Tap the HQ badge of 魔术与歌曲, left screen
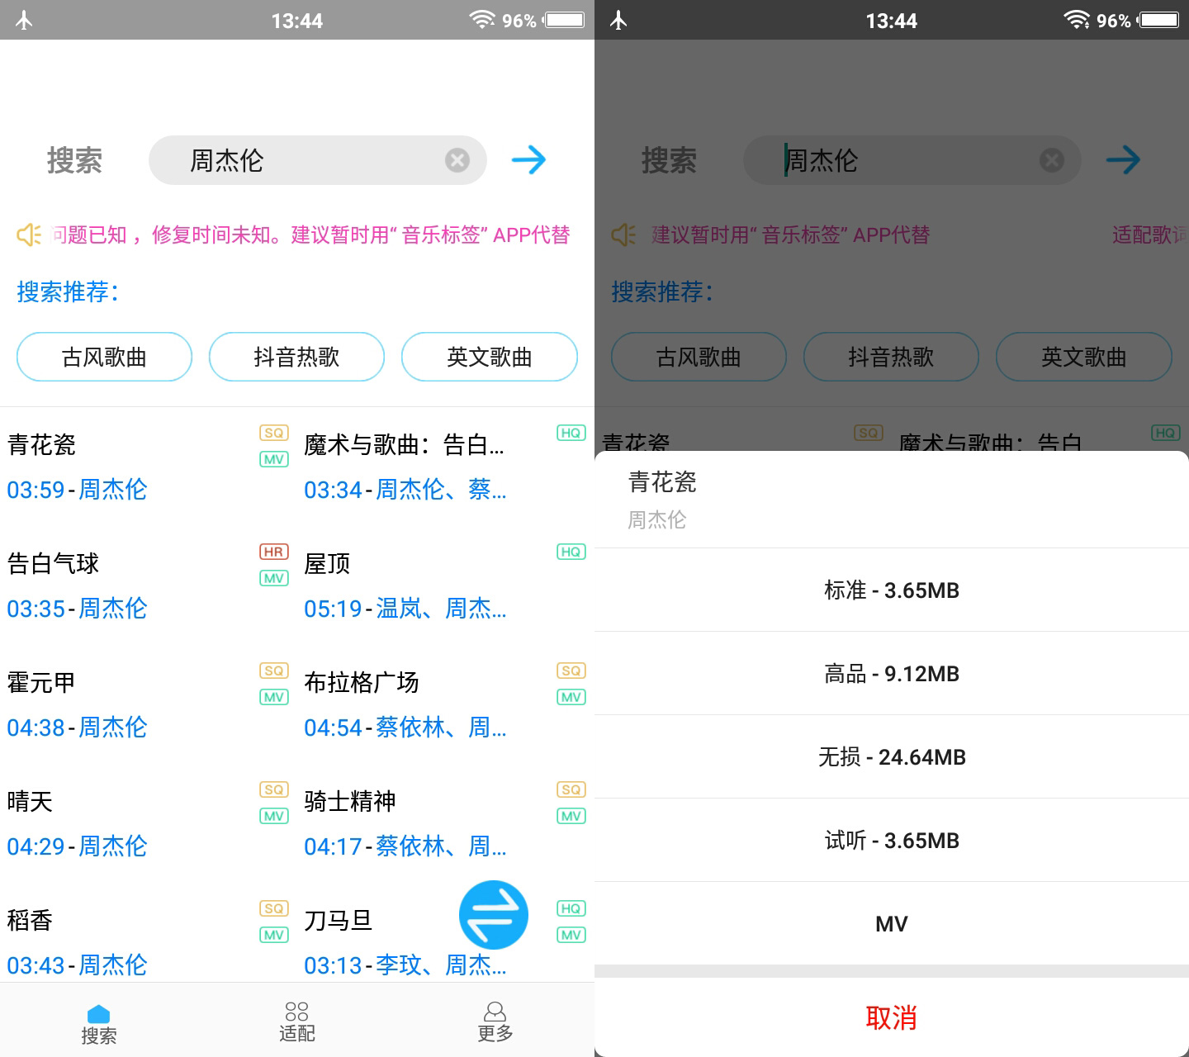 (571, 433)
